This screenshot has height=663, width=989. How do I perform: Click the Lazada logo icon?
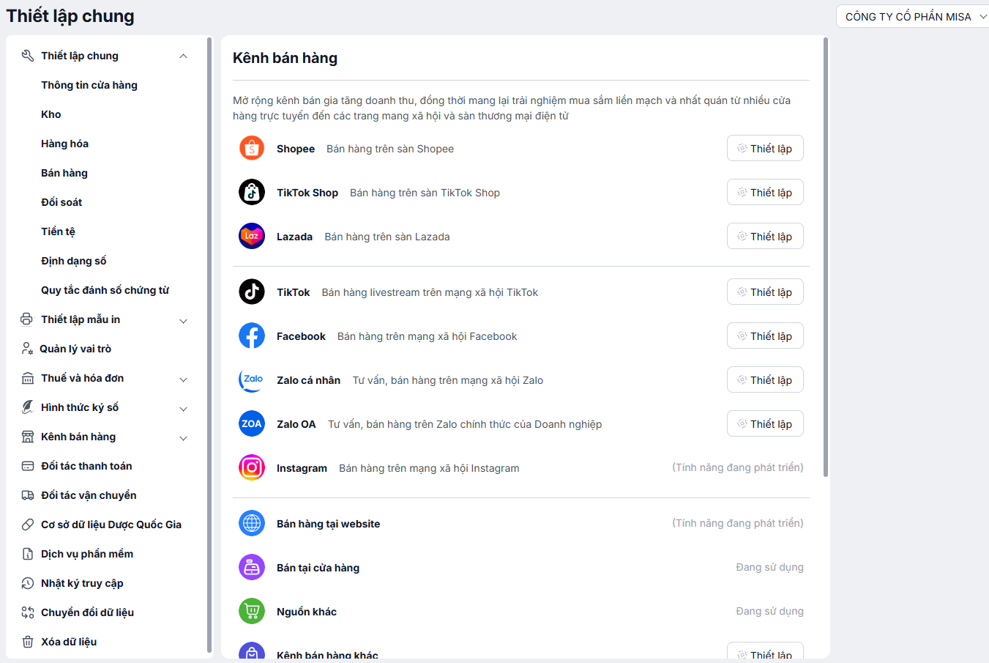pos(252,236)
